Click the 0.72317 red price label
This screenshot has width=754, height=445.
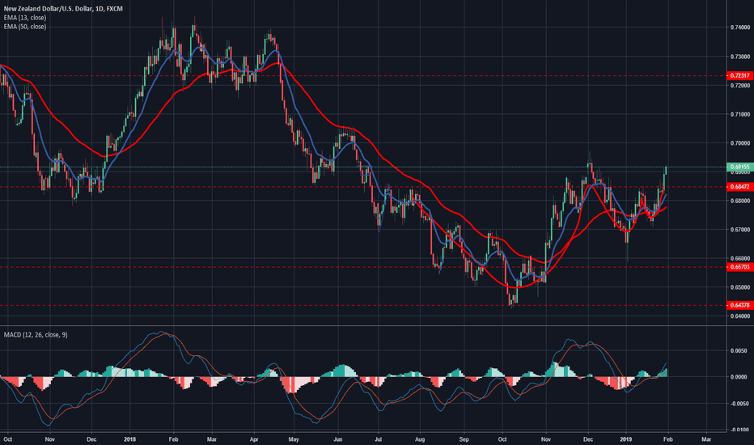tap(739, 75)
